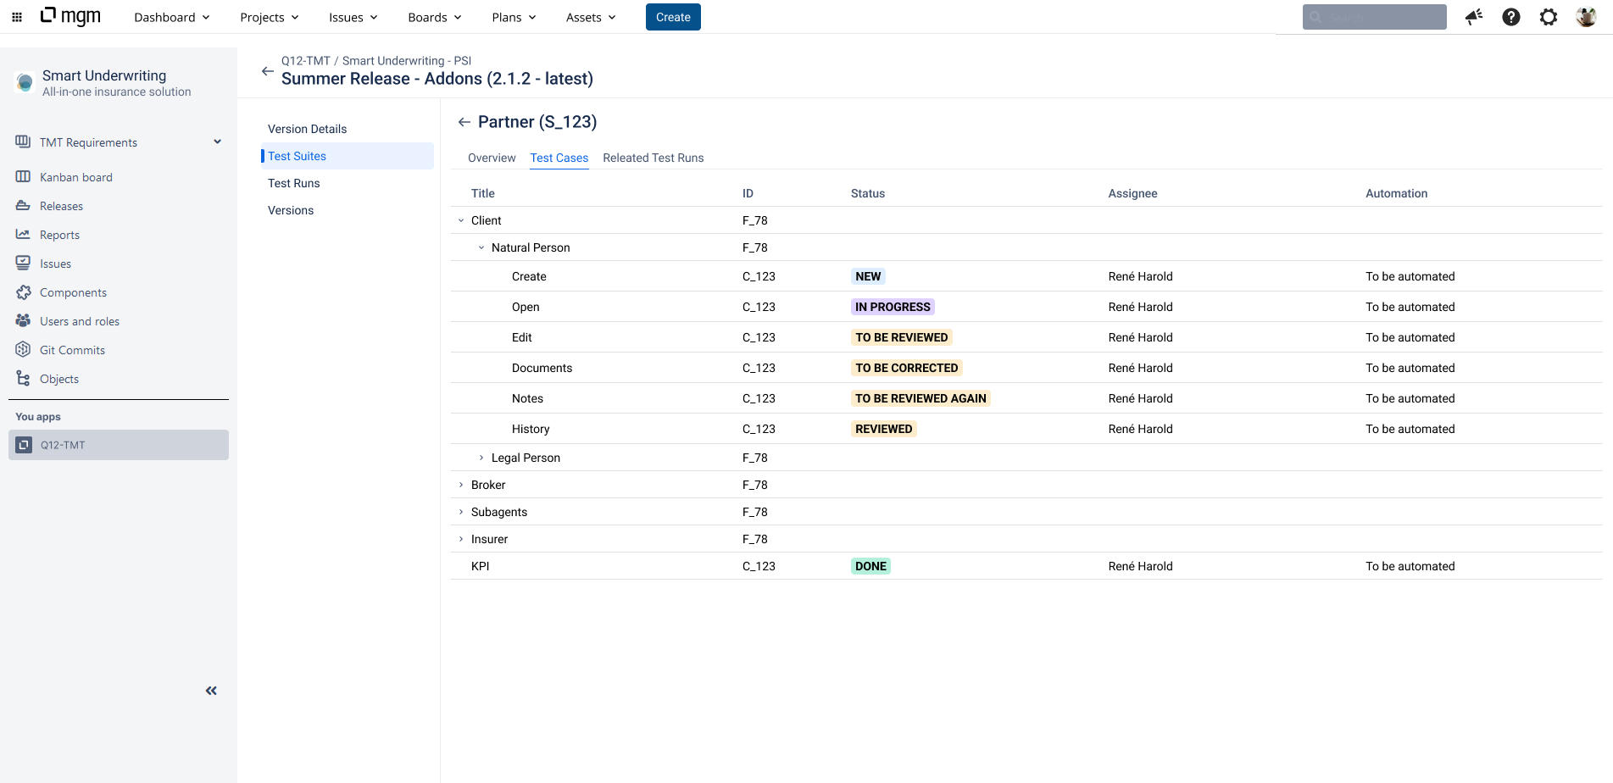Click the blue Create button
Screen dimensions: 1613x783
673,17
